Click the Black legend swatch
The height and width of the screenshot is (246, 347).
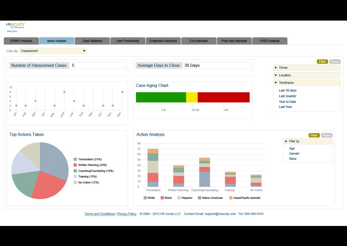pyautogui.click(x=162, y=198)
